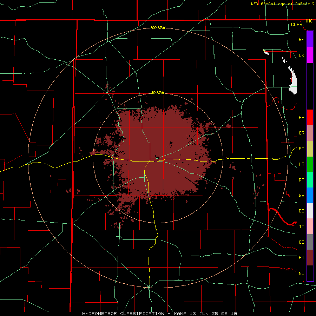Click the BI legend label
The width and height of the screenshot is (316, 316).
point(301,258)
